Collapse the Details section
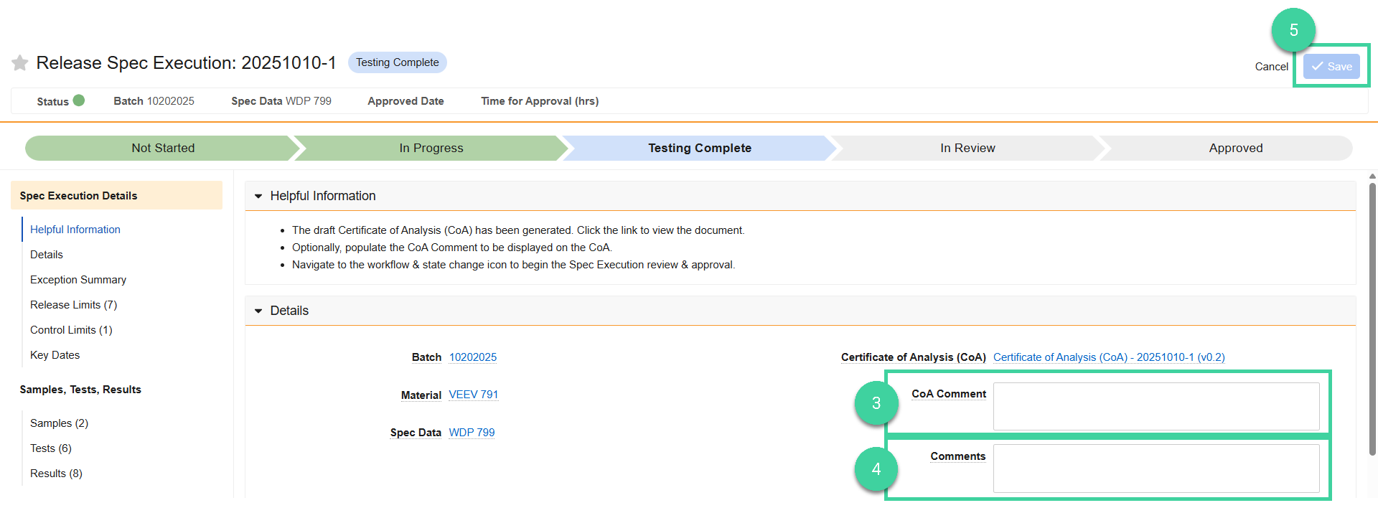Viewport: 1378px width, 513px height. coord(259,310)
